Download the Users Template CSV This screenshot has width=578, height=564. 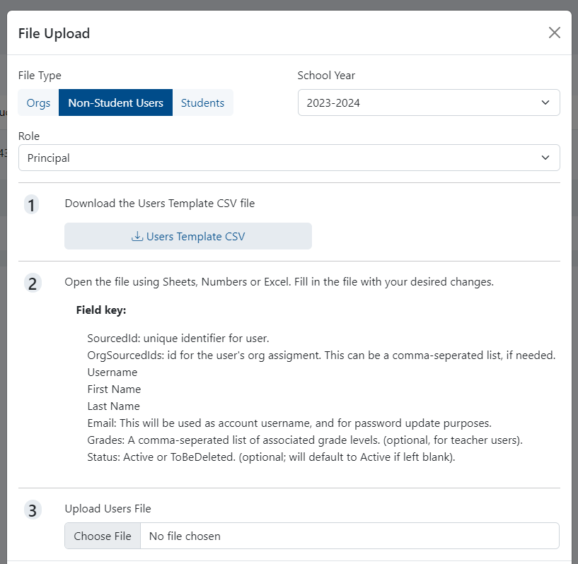pyautogui.click(x=188, y=237)
